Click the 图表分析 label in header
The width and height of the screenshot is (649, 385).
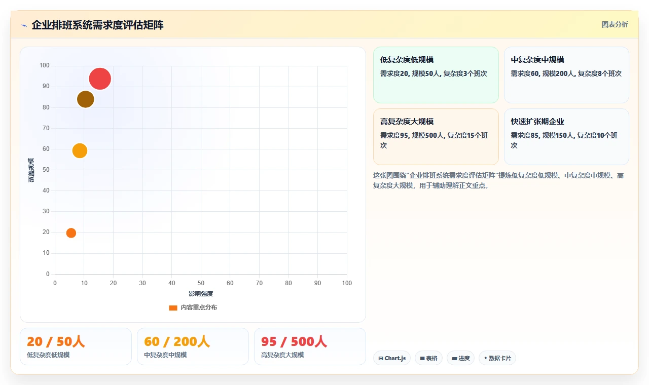615,25
